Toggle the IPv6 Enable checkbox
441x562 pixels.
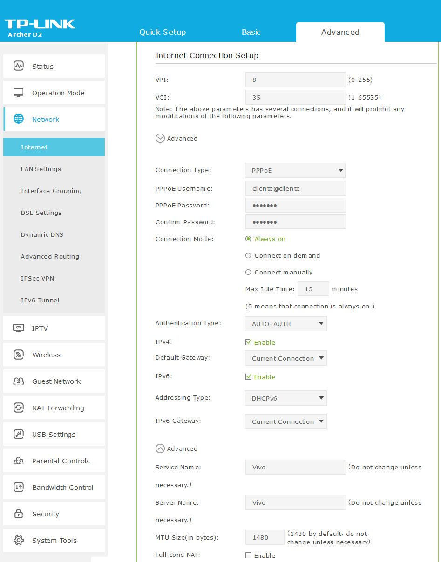tap(248, 377)
